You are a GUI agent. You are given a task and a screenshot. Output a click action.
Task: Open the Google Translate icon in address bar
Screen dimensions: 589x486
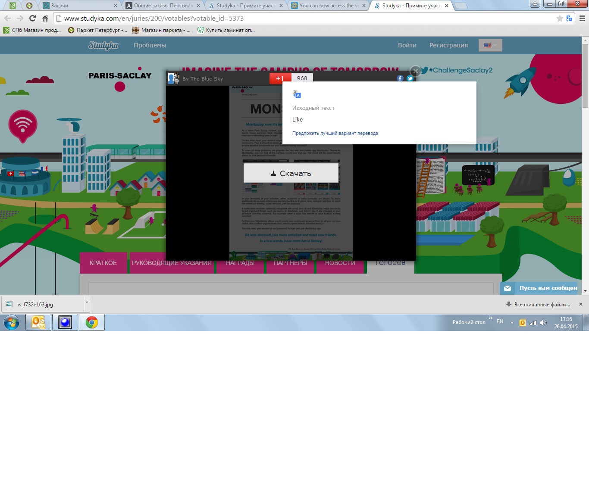point(569,18)
